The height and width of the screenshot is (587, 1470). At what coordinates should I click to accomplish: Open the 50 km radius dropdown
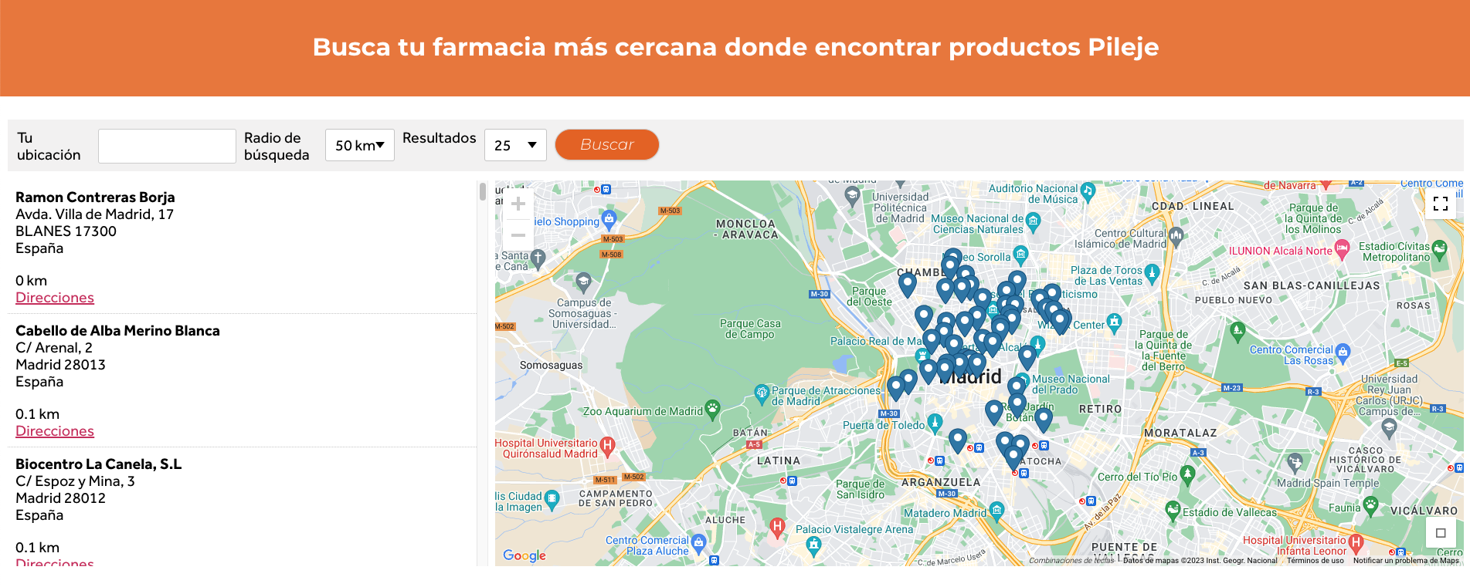359,145
